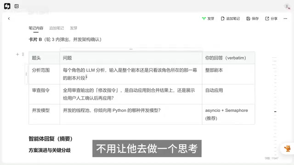294x165 pixels.
Task: Click the row handle beside 分析范围
Action: click(x=26, y=74)
